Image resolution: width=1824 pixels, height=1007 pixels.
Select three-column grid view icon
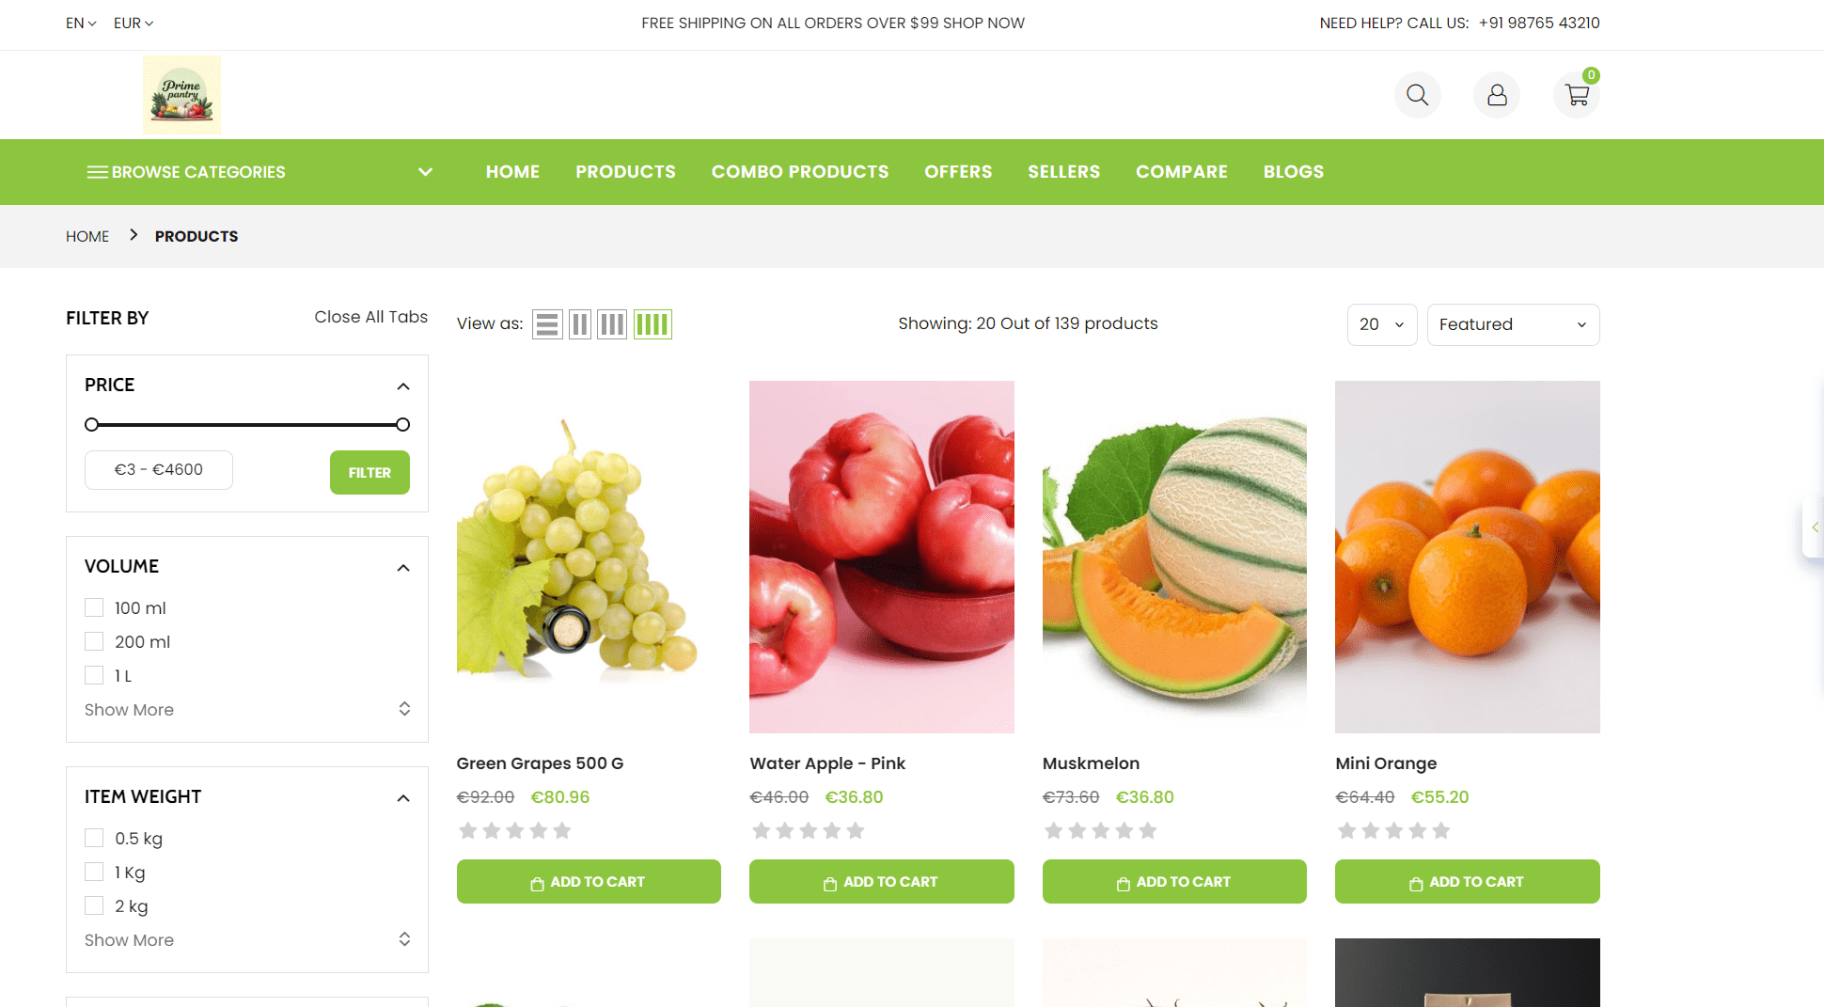coord(612,324)
